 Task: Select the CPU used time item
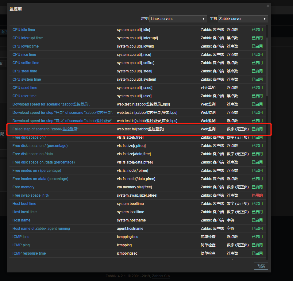click(x=25, y=88)
